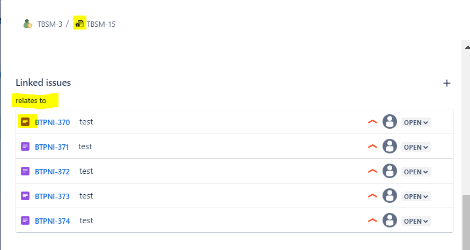This screenshot has width=470, height=250.
Task: Click the purple issue type icon for BTPNI-371
Action: [25, 146]
